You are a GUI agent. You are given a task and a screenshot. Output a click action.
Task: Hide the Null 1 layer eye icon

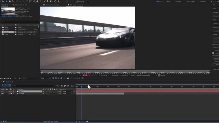click(1, 92)
